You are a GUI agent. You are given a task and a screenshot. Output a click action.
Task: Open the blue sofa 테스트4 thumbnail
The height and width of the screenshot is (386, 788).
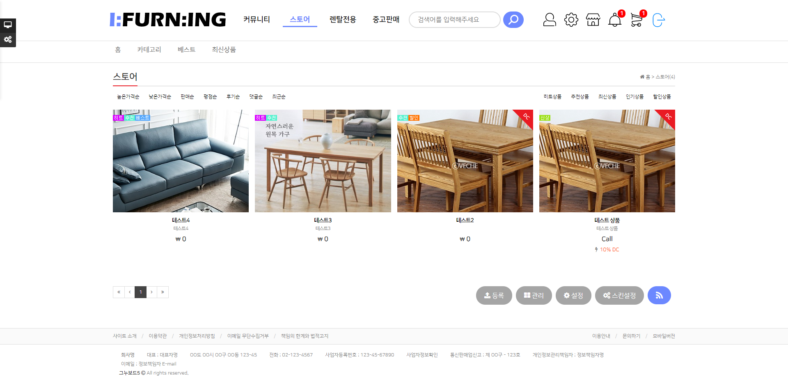pyautogui.click(x=181, y=161)
